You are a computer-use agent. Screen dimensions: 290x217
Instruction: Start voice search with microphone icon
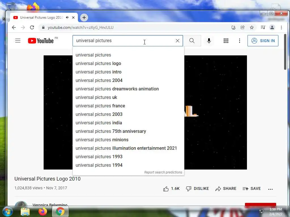pyautogui.click(x=209, y=41)
